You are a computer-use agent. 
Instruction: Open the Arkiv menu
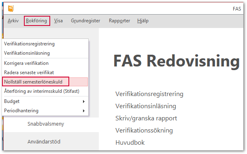click(x=13, y=21)
